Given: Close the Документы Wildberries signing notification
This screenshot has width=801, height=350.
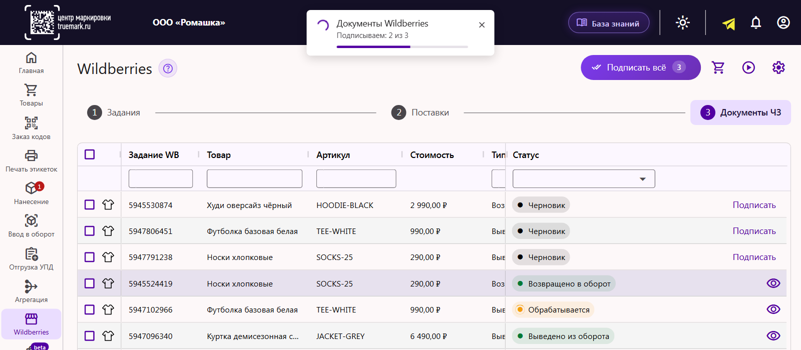Looking at the screenshot, I should (x=482, y=25).
